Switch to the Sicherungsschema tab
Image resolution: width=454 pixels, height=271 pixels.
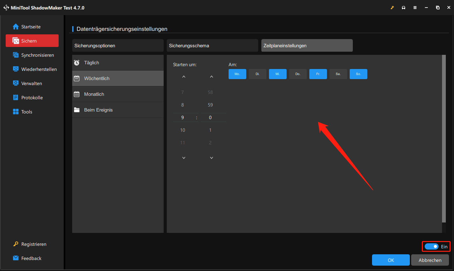pos(212,45)
